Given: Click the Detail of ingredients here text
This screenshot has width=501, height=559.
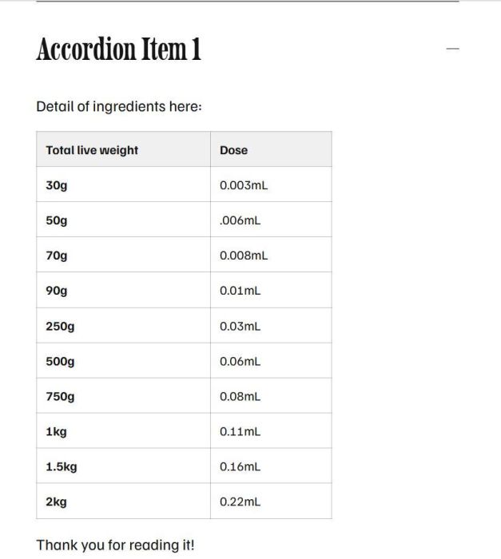Looking at the screenshot, I should 119,106.
